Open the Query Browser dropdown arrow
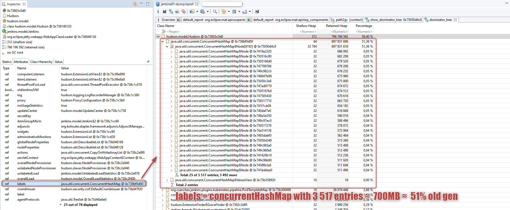 click(208, 12)
